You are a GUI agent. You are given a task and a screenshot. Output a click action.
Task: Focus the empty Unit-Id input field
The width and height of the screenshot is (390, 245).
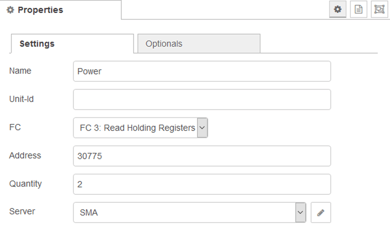tap(202, 100)
